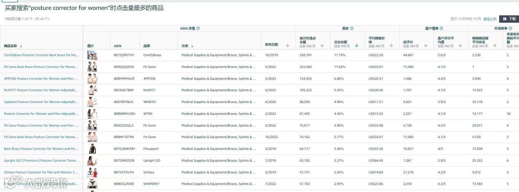The image size is (519, 192).
Task: Select ASIN text B07VST9VYH
Action: (124, 172)
